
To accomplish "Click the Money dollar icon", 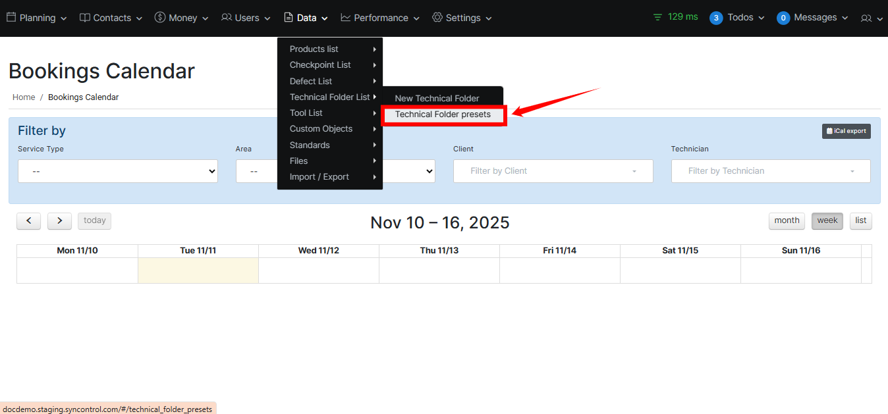I will pyautogui.click(x=160, y=18).
